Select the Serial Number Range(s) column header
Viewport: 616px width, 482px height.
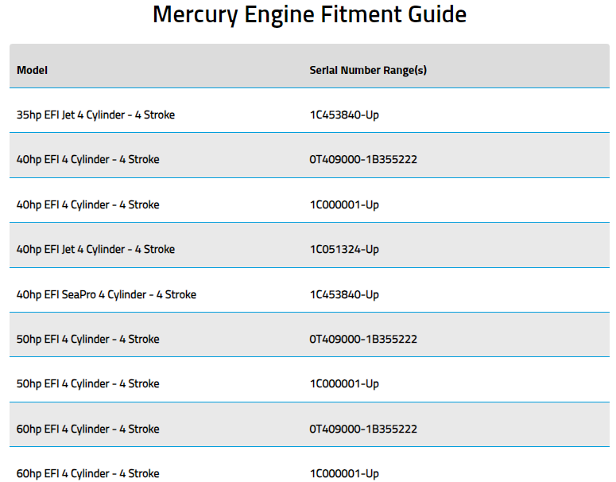368,70
